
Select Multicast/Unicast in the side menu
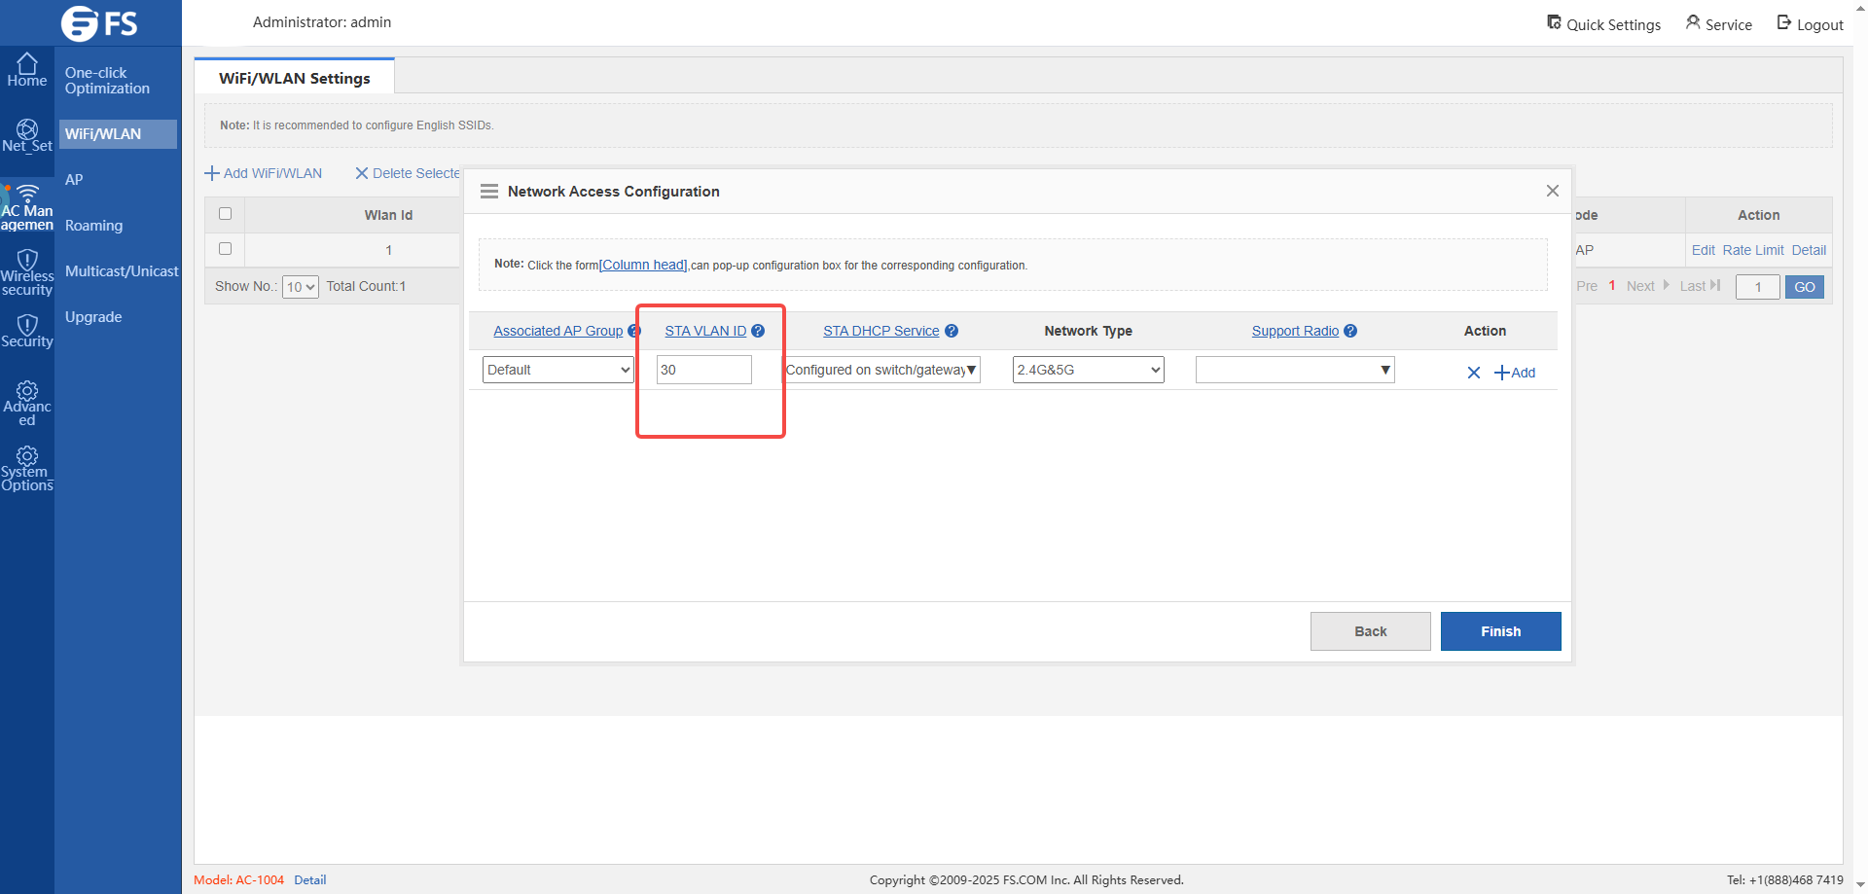click(x=122, y=271)
